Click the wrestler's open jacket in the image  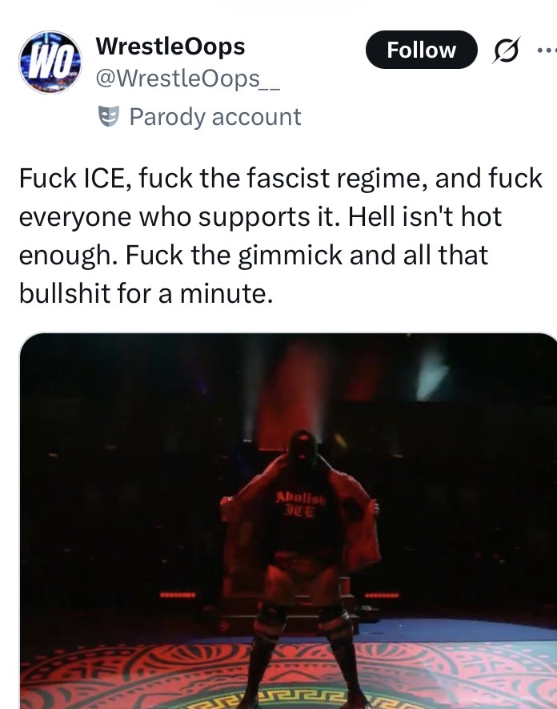357,525
